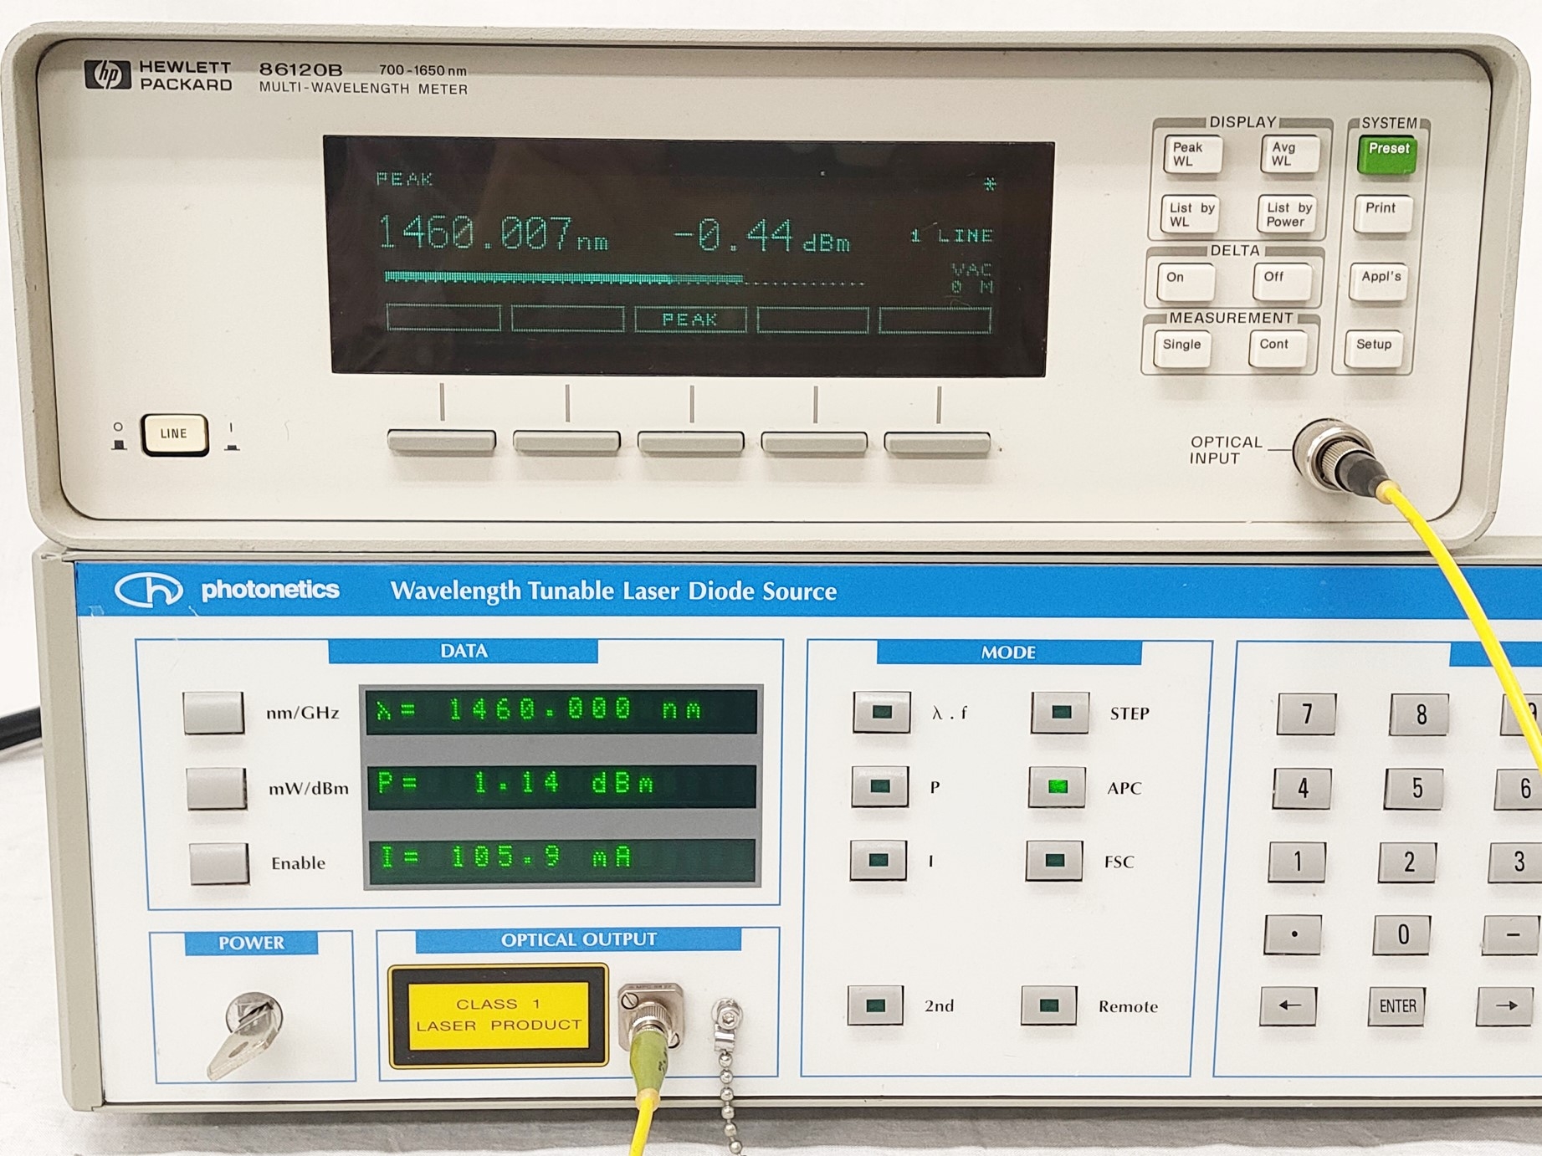
Task: Open the Appl's system button
Action: pos(1379,281)
